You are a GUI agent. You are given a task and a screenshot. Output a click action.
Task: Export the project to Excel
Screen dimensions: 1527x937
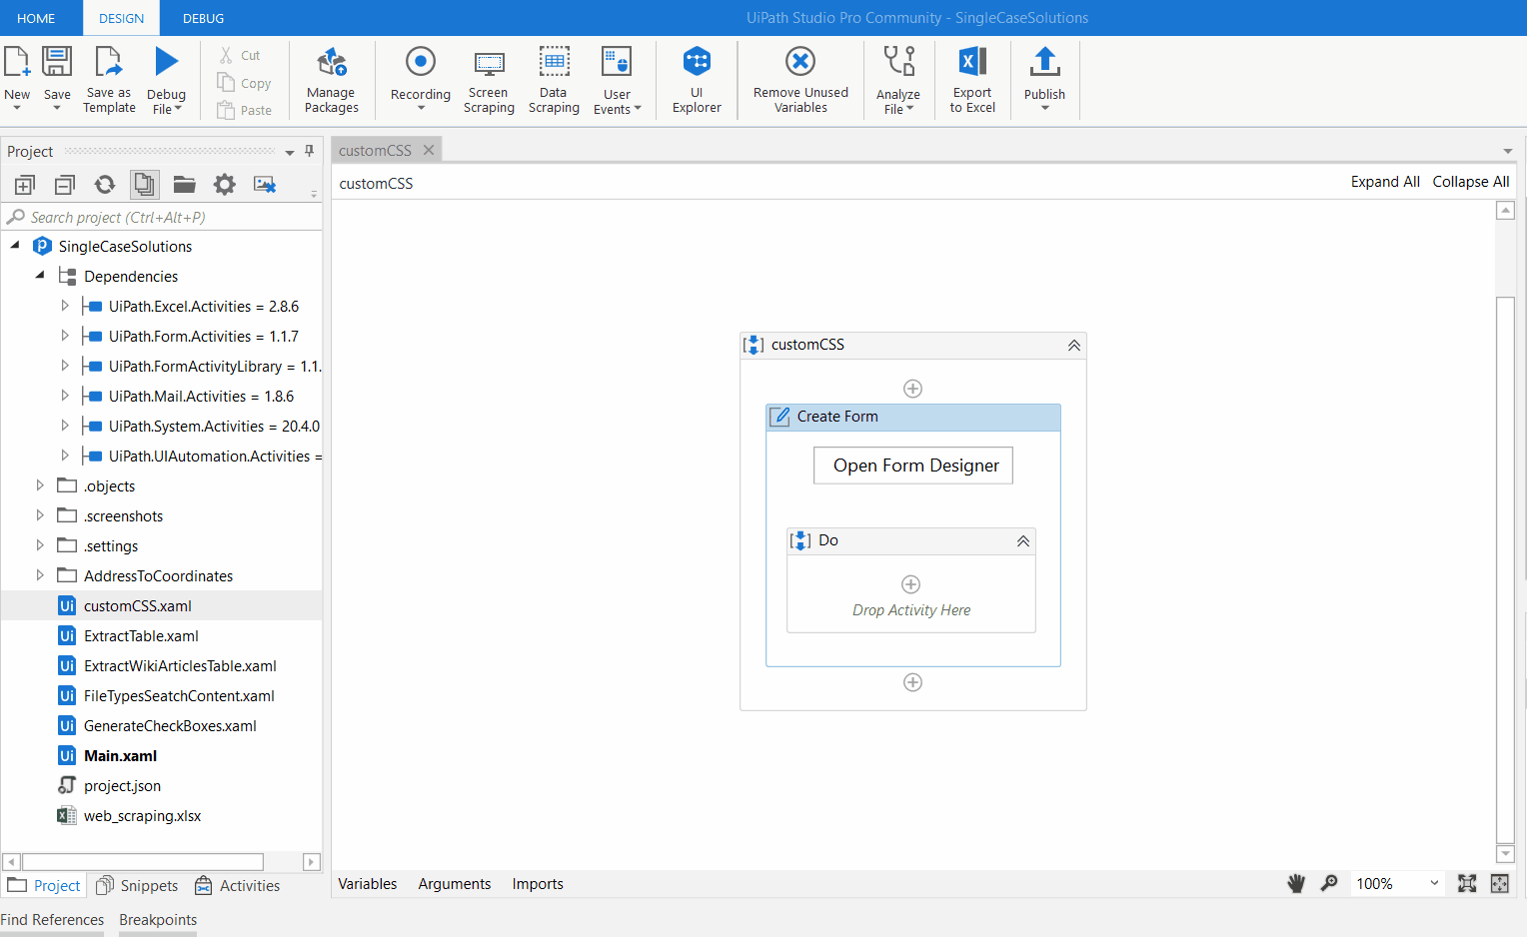(971, 80)
